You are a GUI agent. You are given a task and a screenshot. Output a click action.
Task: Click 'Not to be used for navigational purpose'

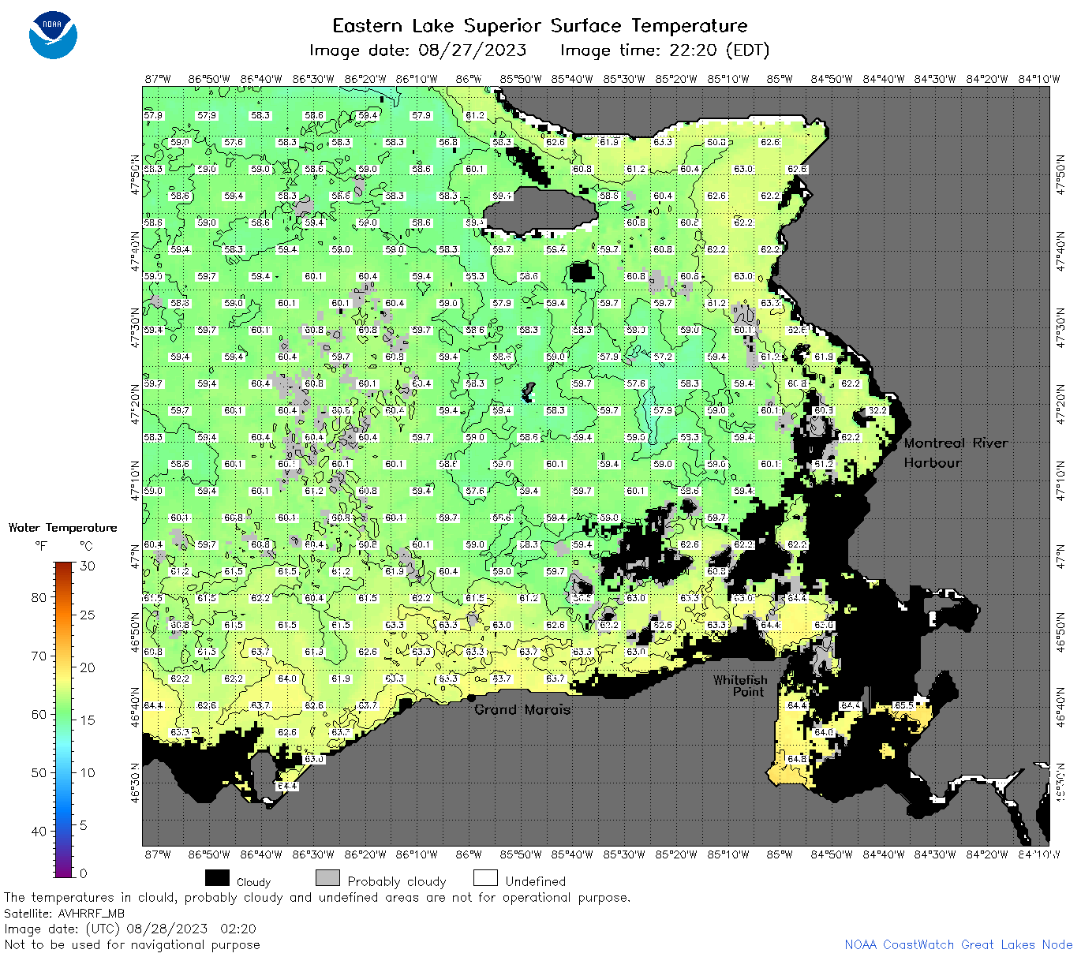point(132,944)
